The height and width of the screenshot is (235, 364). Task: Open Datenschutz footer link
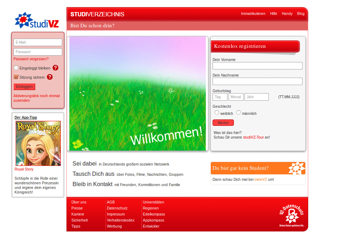(x=117, y=208)
